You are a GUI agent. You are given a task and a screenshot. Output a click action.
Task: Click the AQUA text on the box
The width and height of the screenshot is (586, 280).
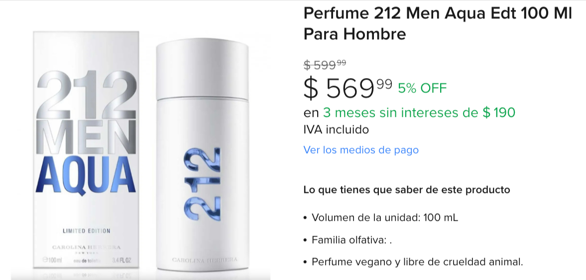(86, 175)
